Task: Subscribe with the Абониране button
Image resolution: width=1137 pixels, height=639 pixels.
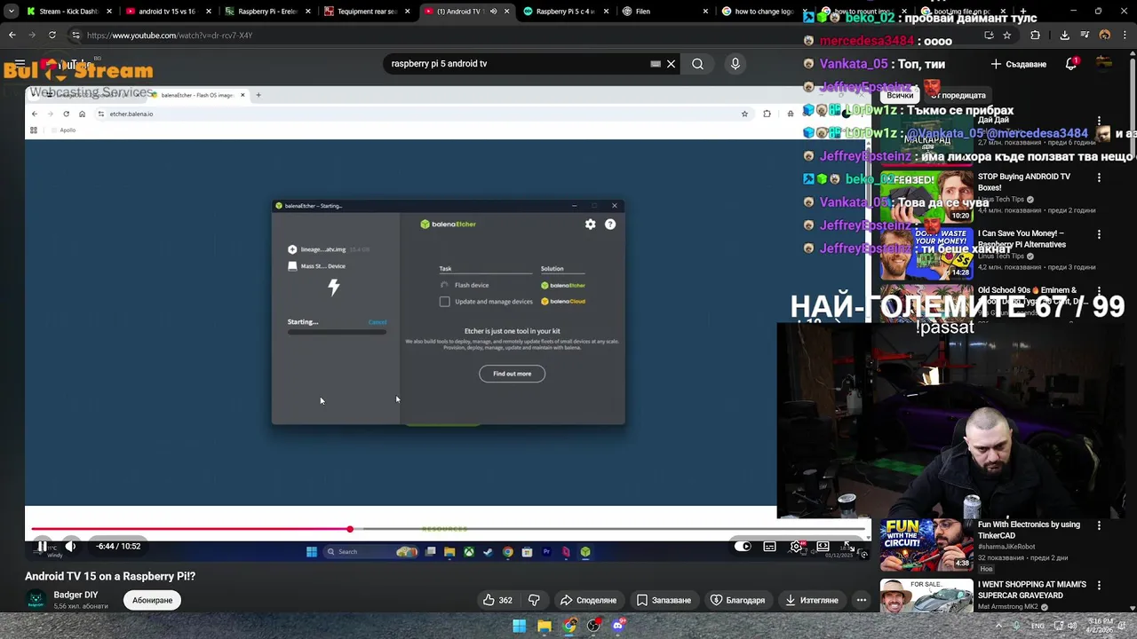Action: point(153,600)
